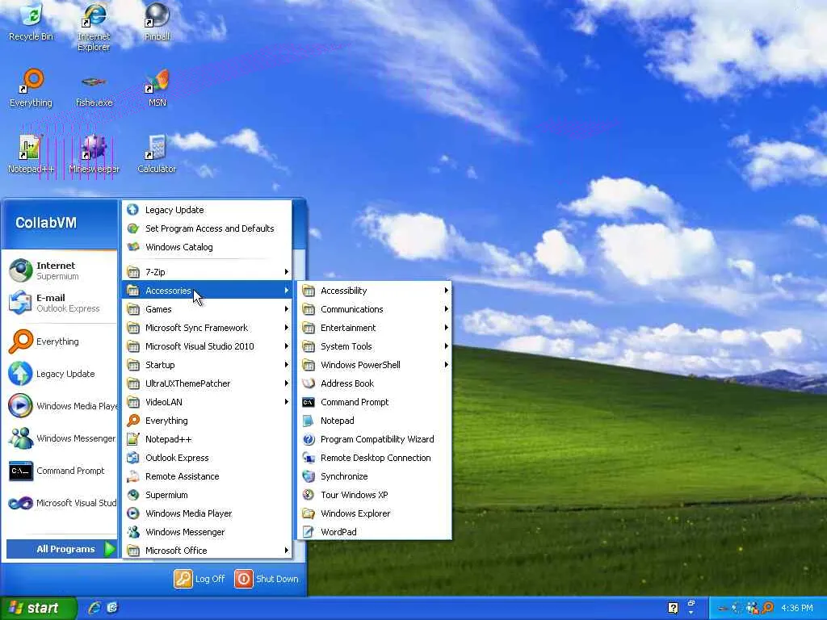The height and width of the screenshot is (620, 827).
Task: Expand the Windows PowerShell submenu
Action: click(375, 365)
